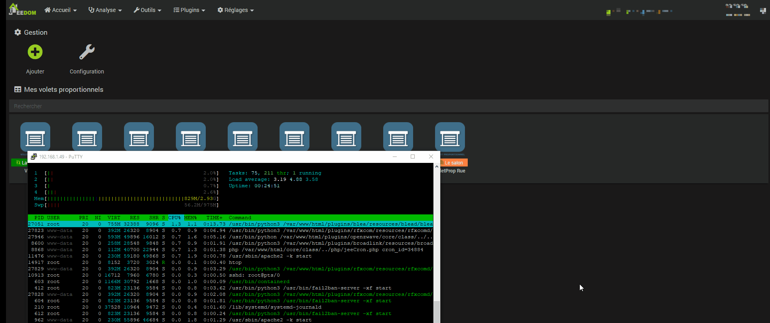Sort htop by the SHR column
Image resolution: width=770 pixels, height=323 pixels.
click(x=154, y=218)
